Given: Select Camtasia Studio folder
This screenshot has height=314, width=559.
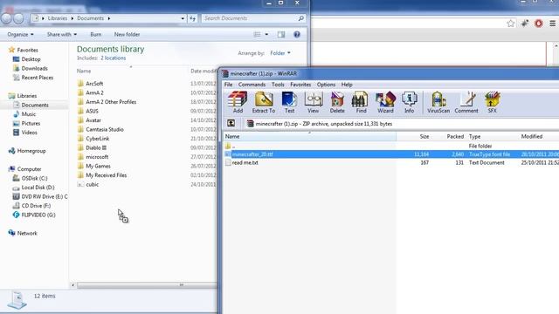Looking at the screenshot, I should tap(105, 130).
